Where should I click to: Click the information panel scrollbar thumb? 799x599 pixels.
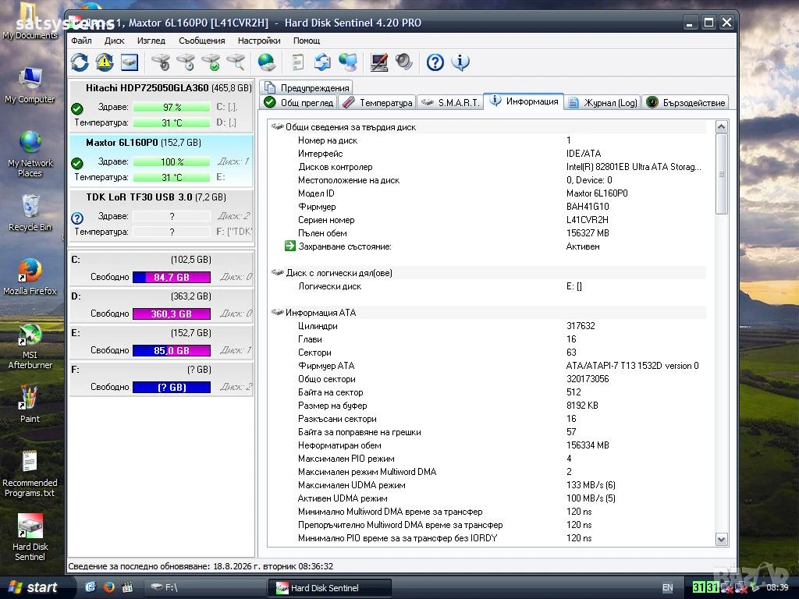pos(722,174)
